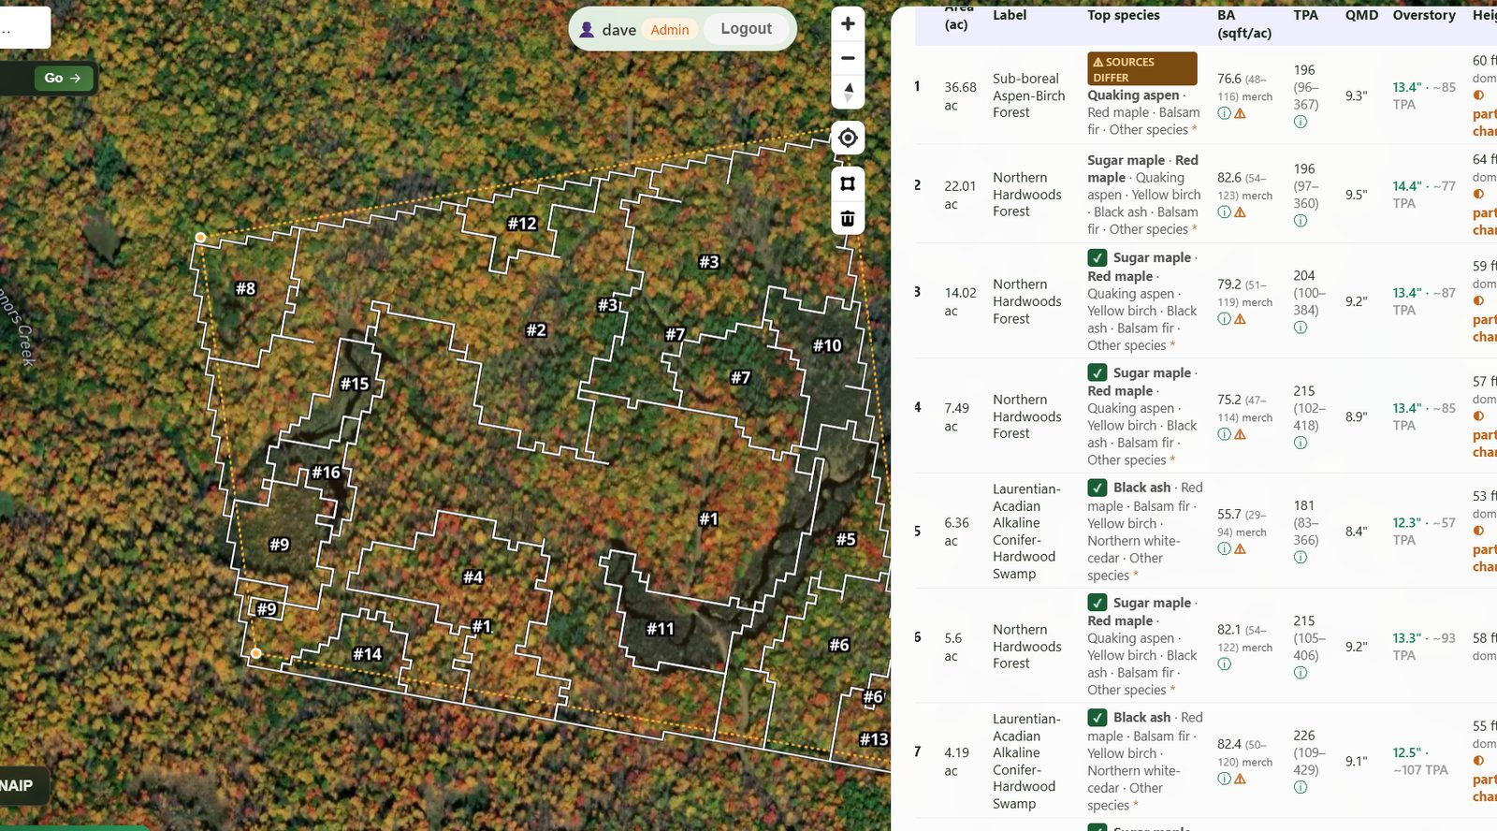Click "Sub-boreal Aspen-Birch Forest" label in row 1

pyautogui.click(x=1028, y=95)
